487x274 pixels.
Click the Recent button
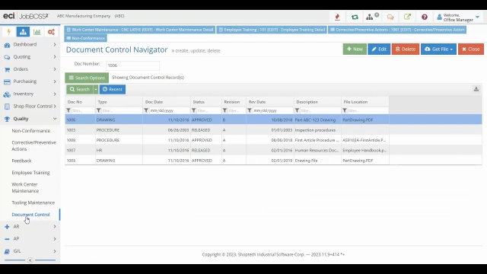pyautogui.click(x=113, y=90)
